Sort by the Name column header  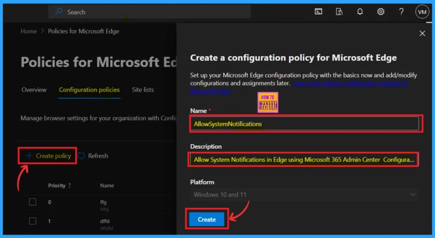107,186
